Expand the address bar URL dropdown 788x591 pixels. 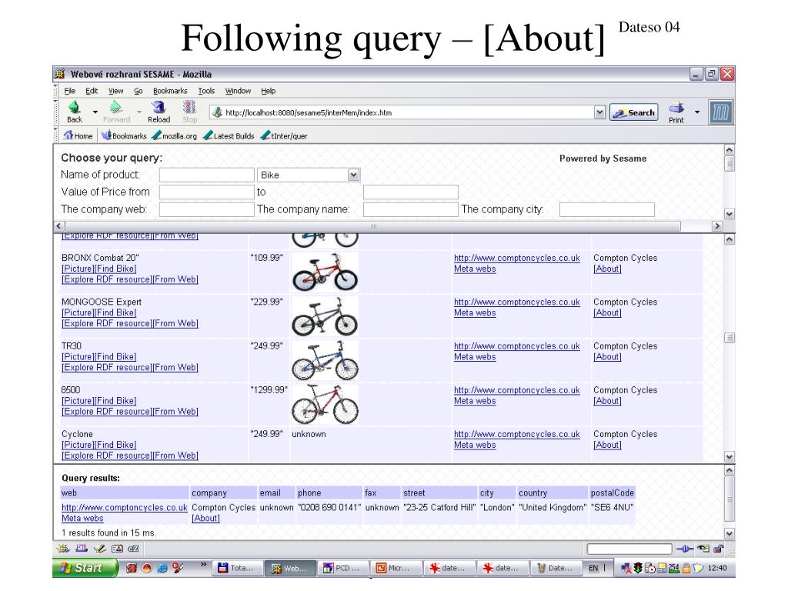(599, 112)
